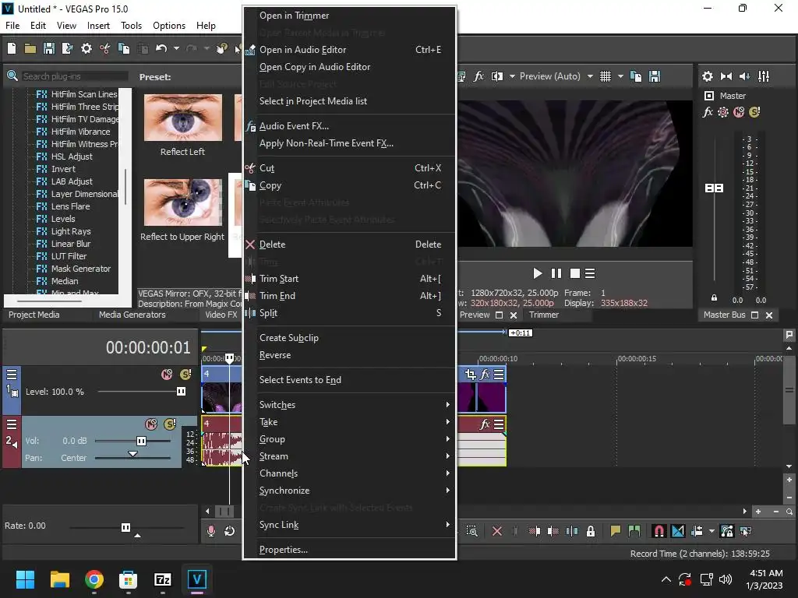Save project using the floppy disk icon
The width and height of the screenshot is (798, 598).
[x=49, y=48]
